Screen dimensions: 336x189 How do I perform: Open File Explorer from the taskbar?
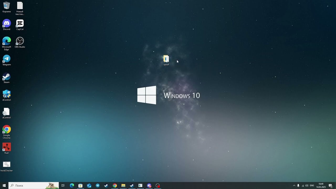[123, 186]
